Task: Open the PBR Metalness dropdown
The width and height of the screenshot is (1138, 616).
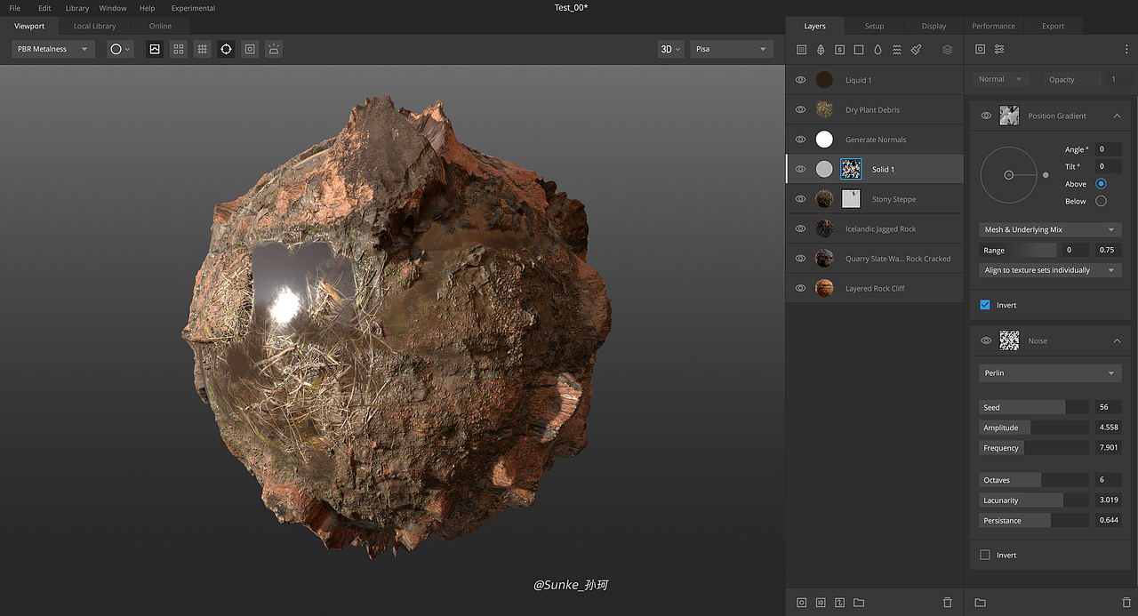Action: point(53,49)
